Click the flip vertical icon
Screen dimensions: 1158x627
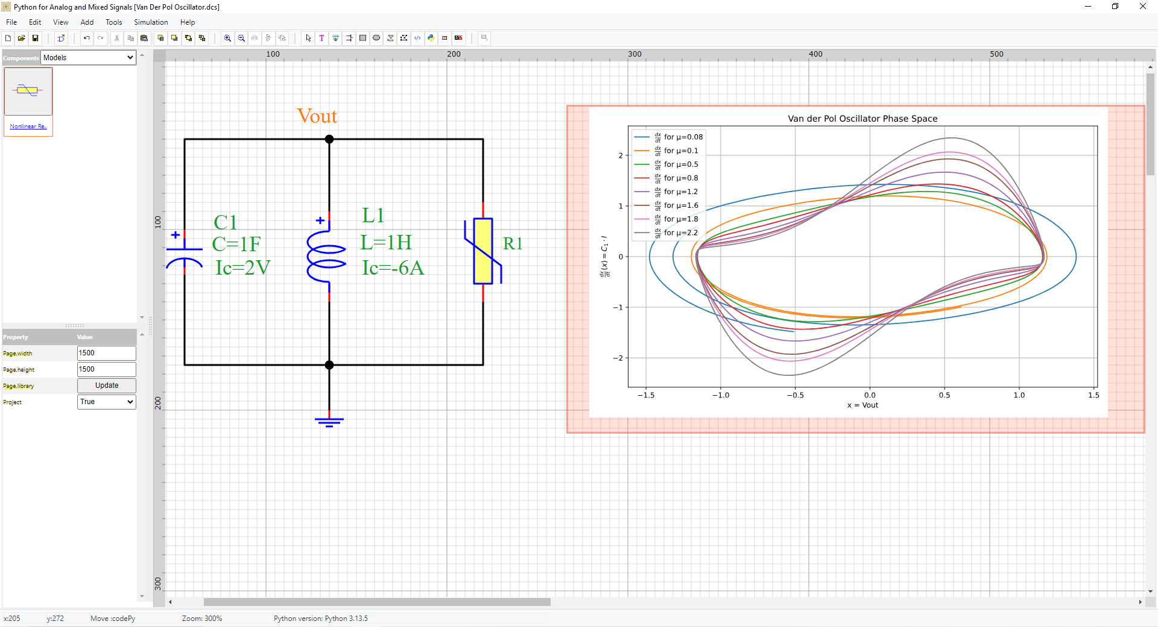click(269, 38)
